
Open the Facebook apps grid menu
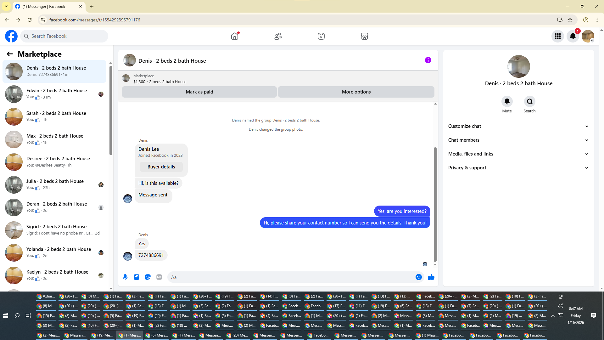(x=557, y=36)
